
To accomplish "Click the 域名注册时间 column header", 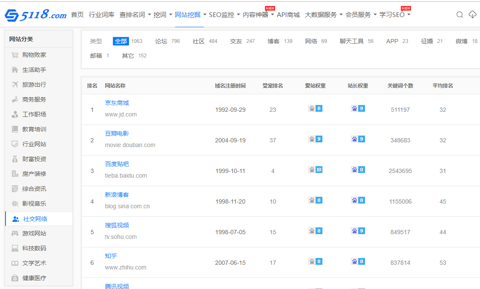I will click(230, 86).
